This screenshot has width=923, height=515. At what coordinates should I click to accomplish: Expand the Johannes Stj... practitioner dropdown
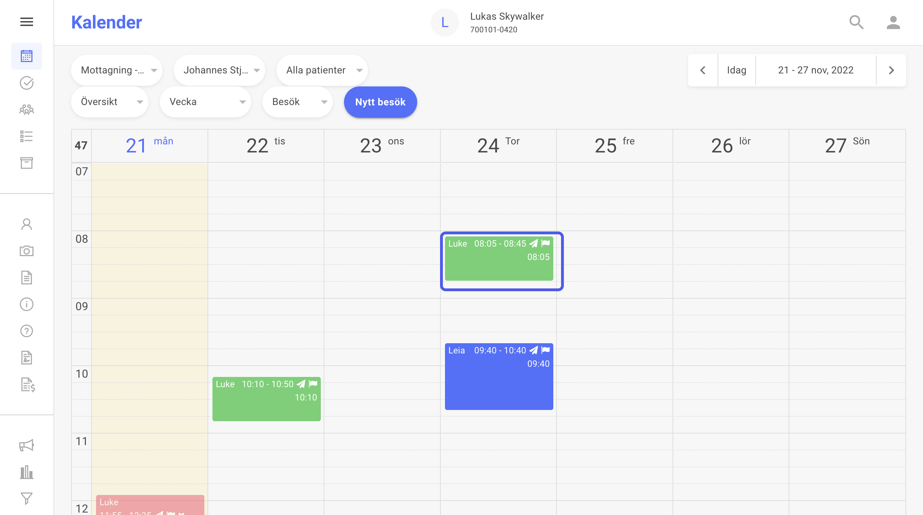(x=219, y=70)
